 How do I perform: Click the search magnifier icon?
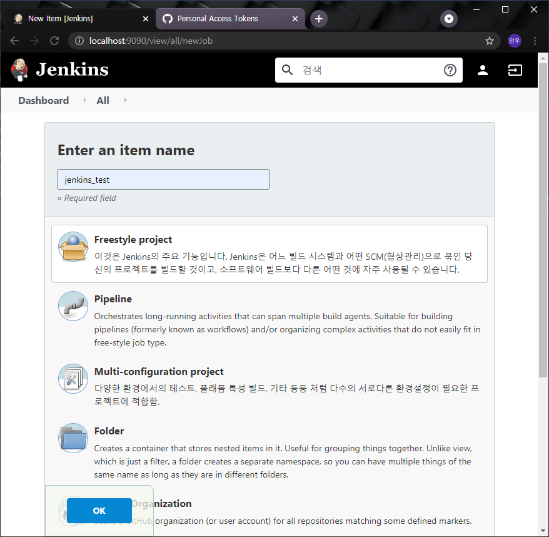click(287, 69)
